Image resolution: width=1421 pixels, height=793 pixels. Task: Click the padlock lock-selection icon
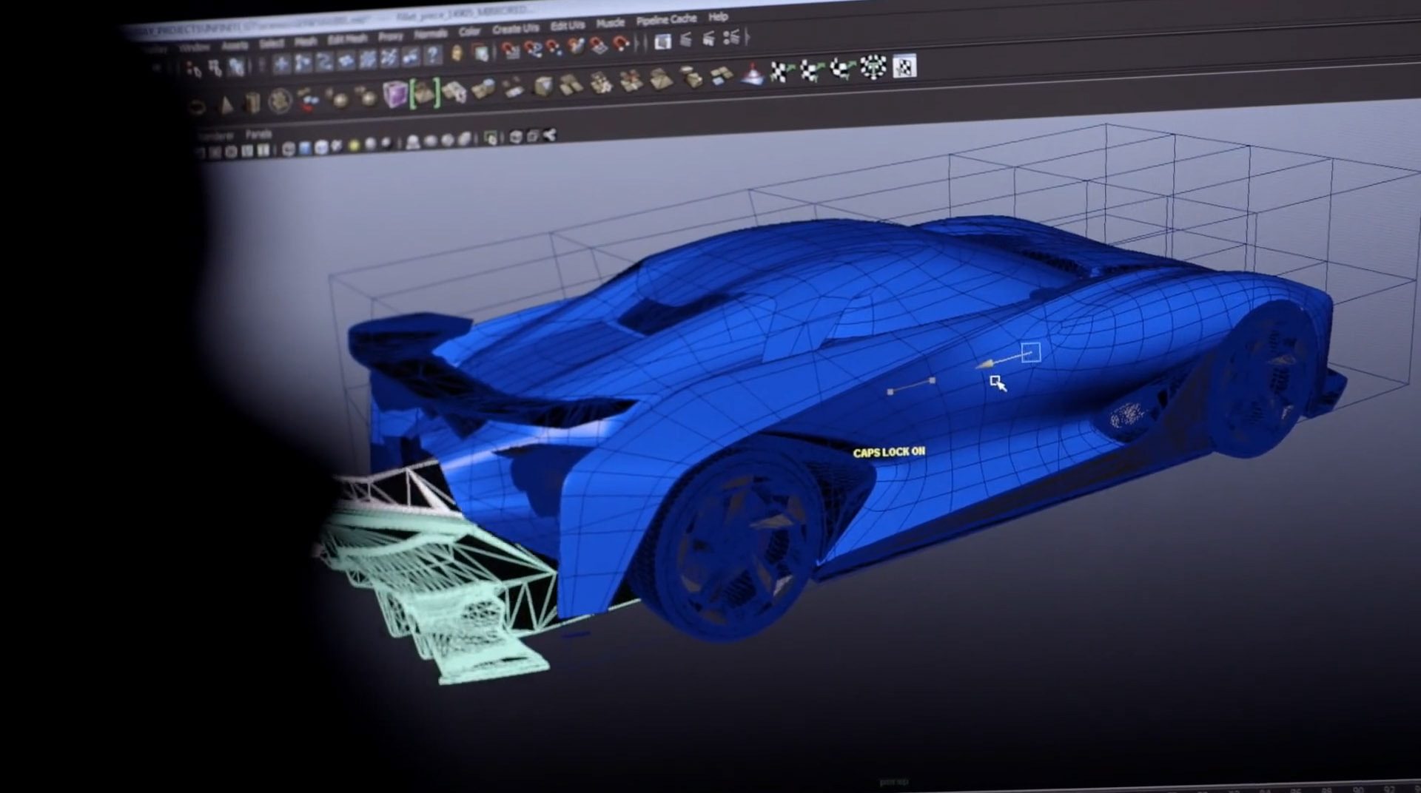(x=457, y=53)
